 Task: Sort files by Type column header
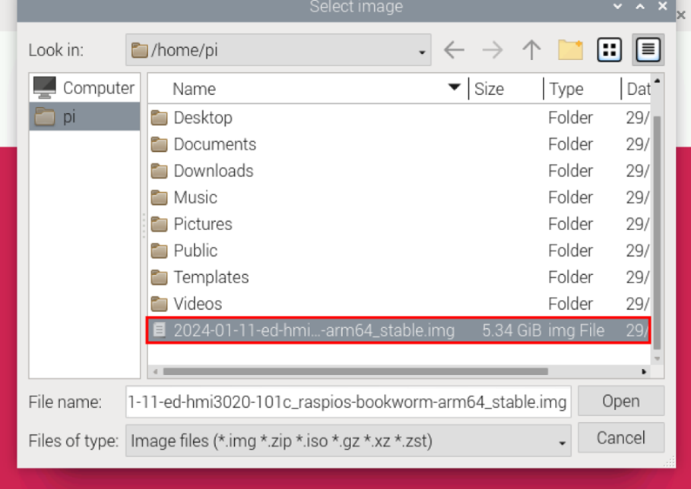pyautogui.click(x=566, y=89)
